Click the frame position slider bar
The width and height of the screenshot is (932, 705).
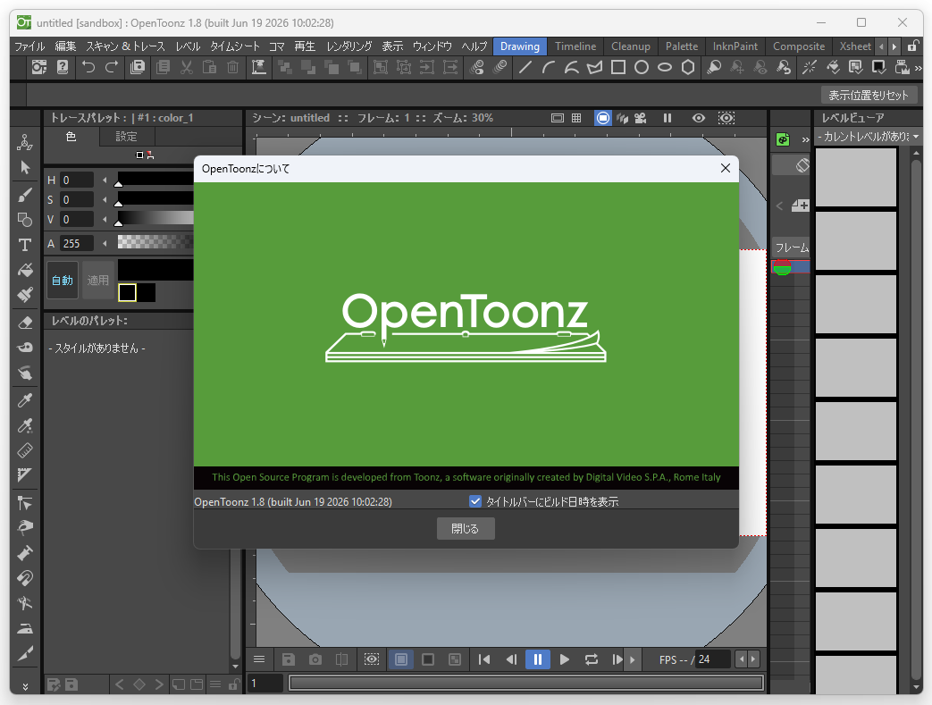pyautogui.click(x=526, y=683)
